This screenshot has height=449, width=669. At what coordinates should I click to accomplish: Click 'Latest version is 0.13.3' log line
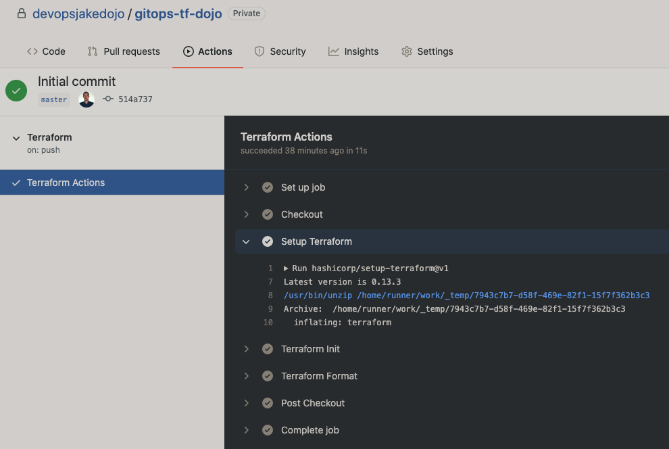point(342,282)
